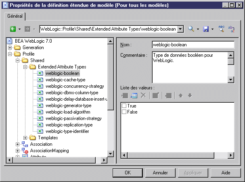Click the Profile folder icon

click(17, 54)
